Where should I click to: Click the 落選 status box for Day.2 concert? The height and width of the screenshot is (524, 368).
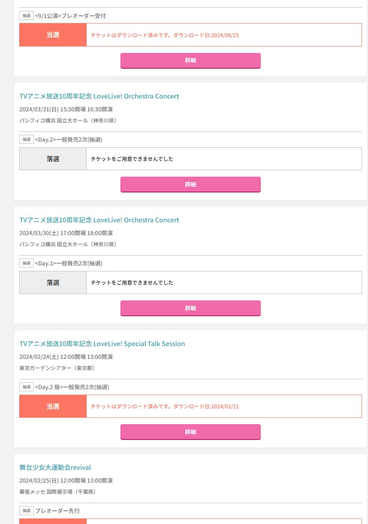[53, 159]
